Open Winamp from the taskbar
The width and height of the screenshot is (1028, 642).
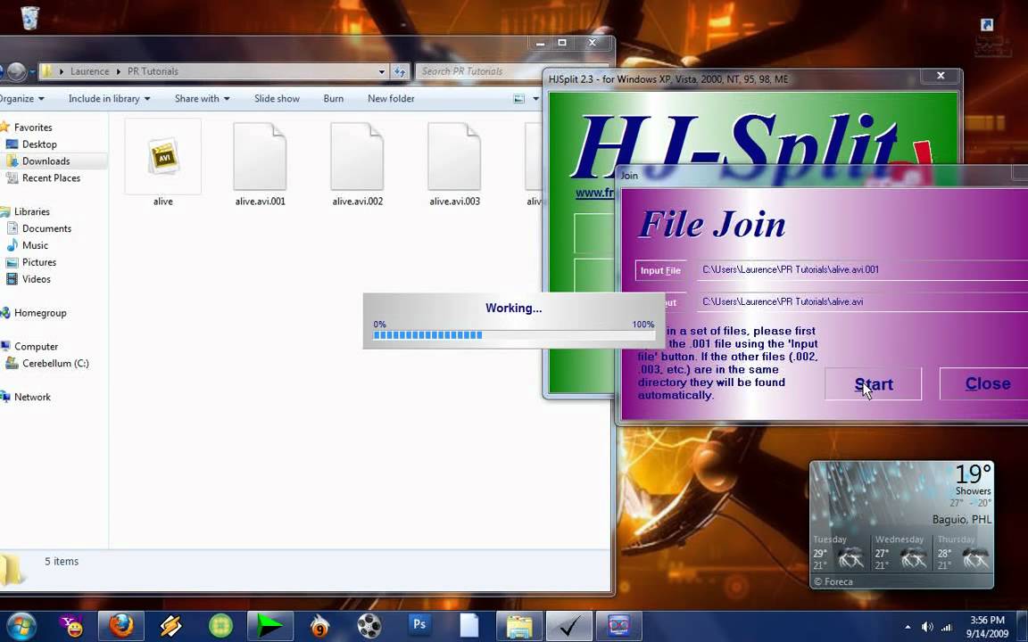(x=171, y=626)
